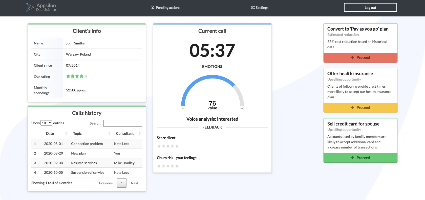Set Churn risk to three stars
Image resolution: width=425 pixels, height=200 pixels.
[x=168, y=166]
